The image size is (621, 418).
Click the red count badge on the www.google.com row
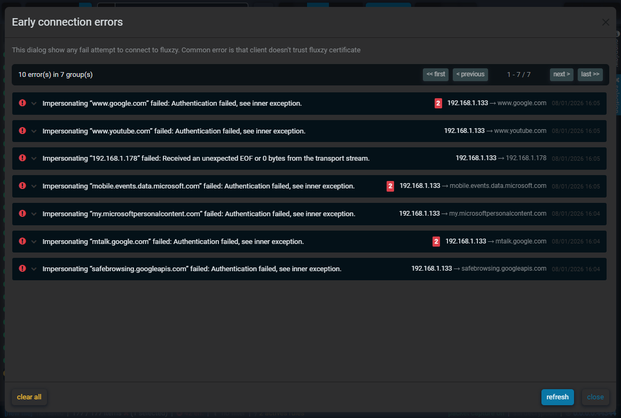(438, 102)
